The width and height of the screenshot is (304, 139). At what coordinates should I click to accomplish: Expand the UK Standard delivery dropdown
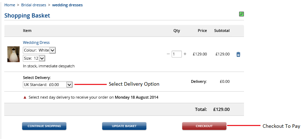(x=48, y=85)
